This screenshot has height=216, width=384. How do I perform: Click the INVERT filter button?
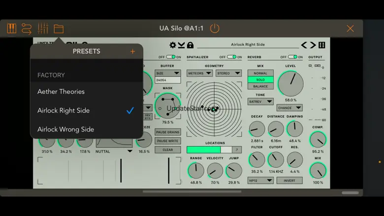(289, 181)
